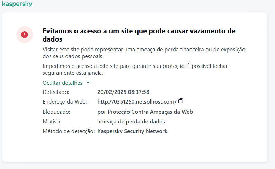Click the words seguramente esta janela
Viewport: 275px width, 169px height.
pos(73,73)
